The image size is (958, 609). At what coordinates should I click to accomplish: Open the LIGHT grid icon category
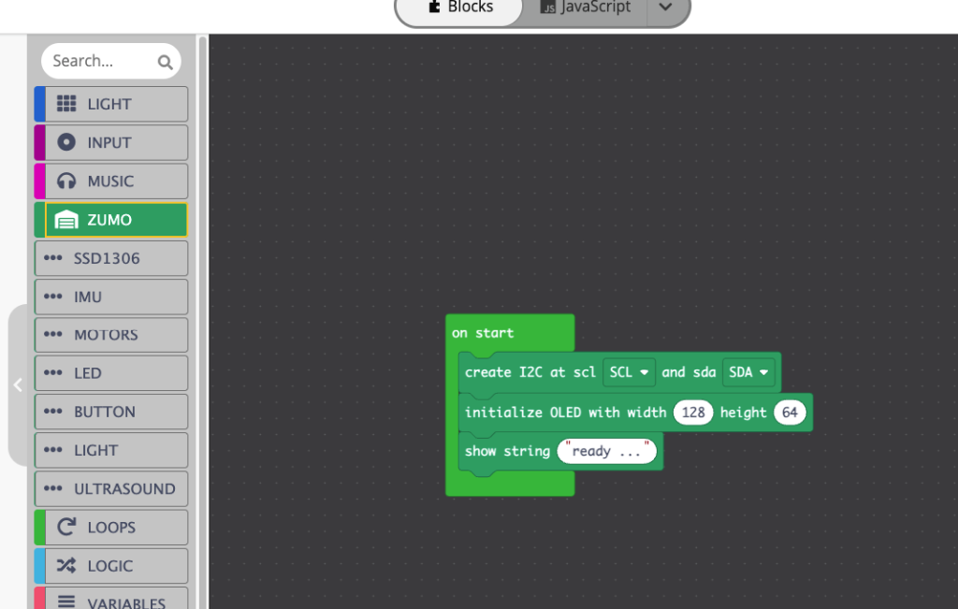click(x=66, y=104)
